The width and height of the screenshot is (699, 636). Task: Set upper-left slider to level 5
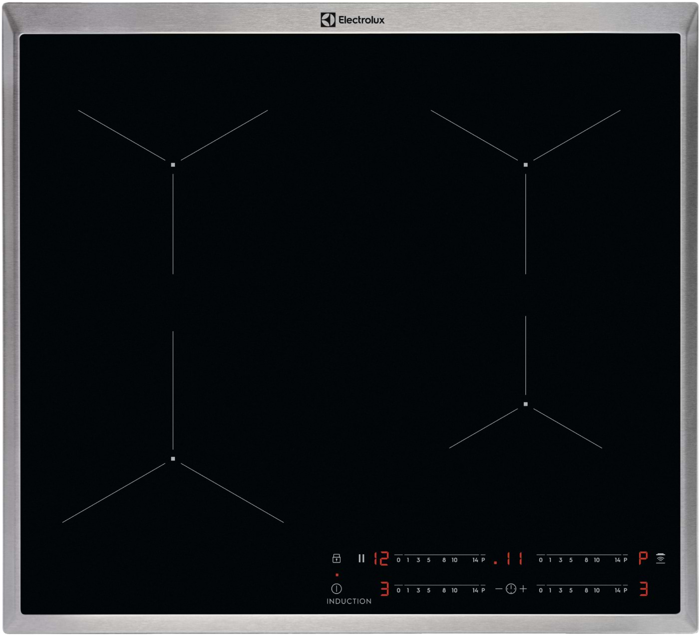(428, 559)
